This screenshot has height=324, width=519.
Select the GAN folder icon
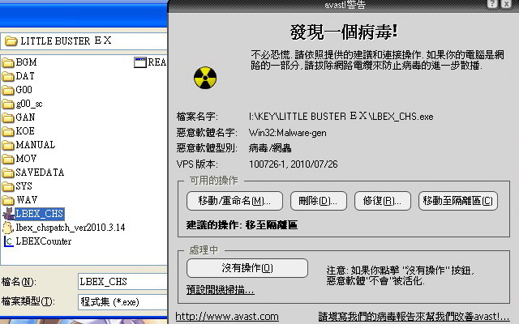pos(8,117)
